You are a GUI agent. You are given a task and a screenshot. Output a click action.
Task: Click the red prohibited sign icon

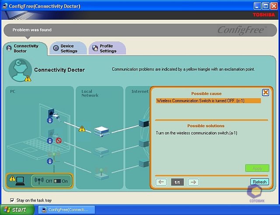(59, 141)
